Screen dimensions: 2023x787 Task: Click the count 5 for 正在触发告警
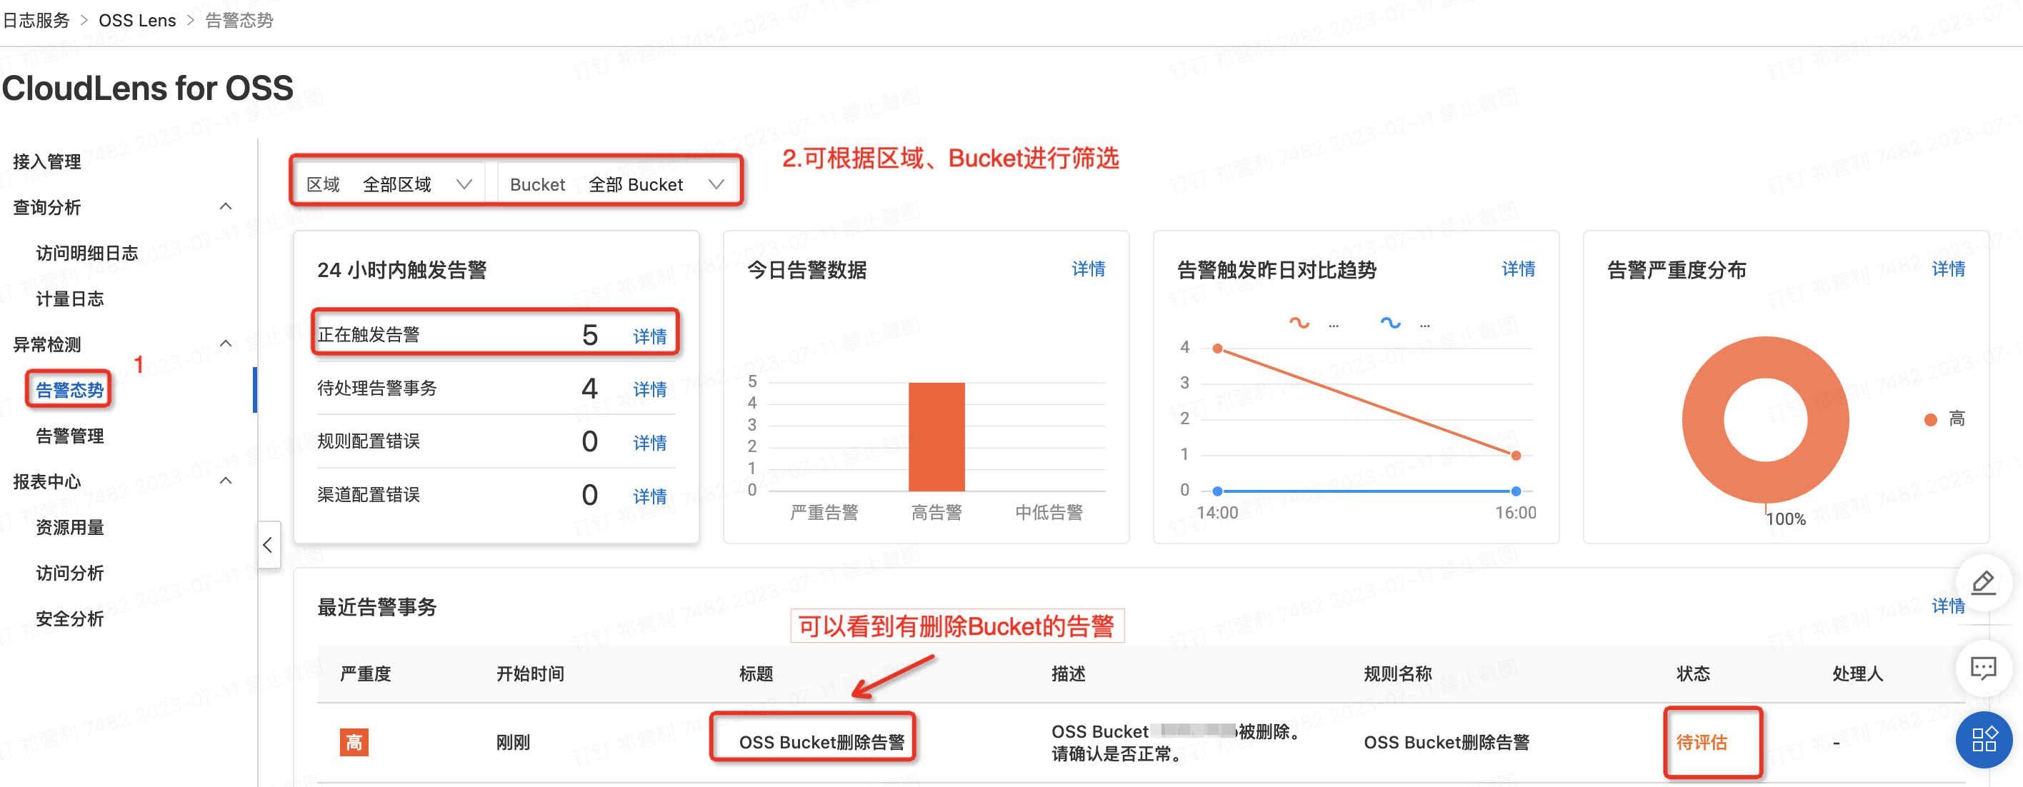point(590,336)
